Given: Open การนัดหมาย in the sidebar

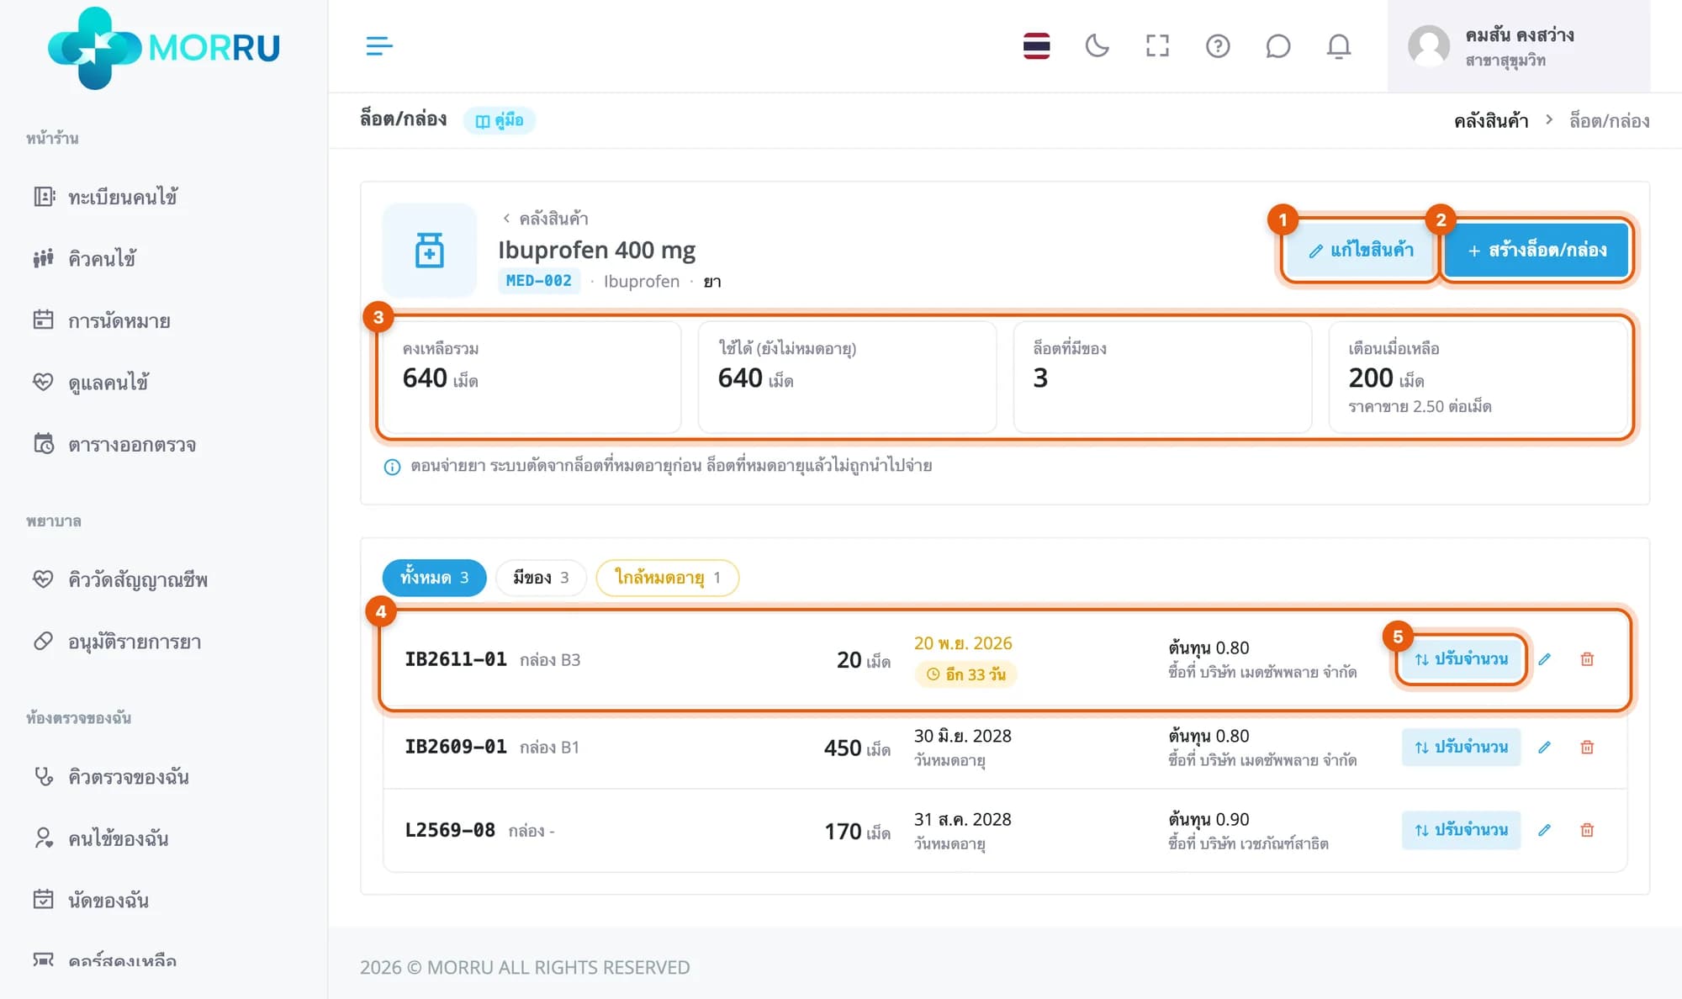Looking at the screenshot, I should tap(102, 320).
